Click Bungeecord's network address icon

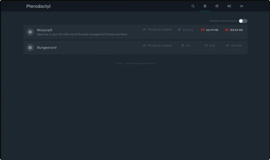coord(144,45)
